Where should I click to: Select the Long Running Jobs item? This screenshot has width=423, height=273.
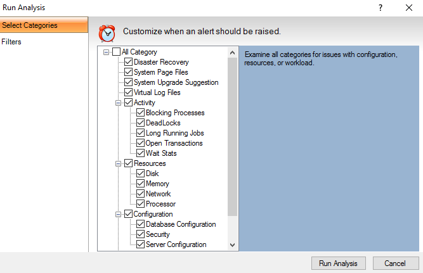174,133
